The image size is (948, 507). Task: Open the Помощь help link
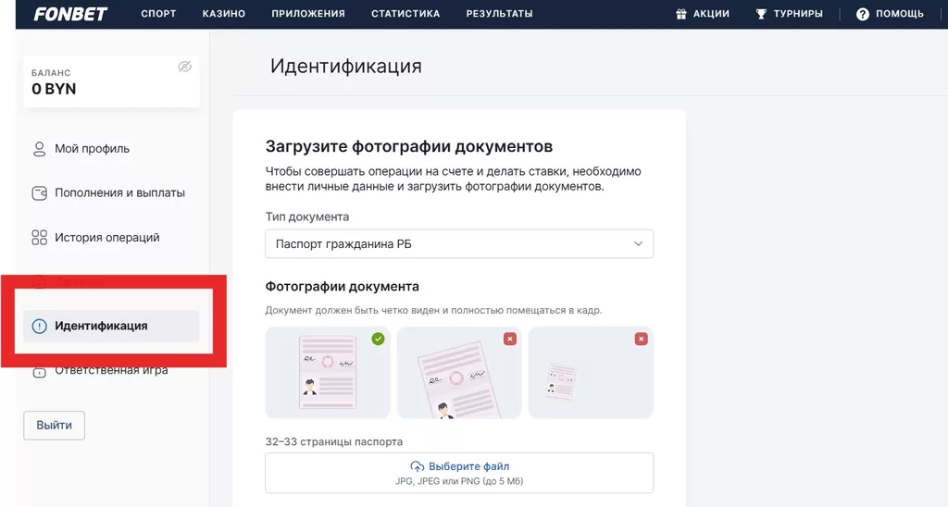coord(900,13)
